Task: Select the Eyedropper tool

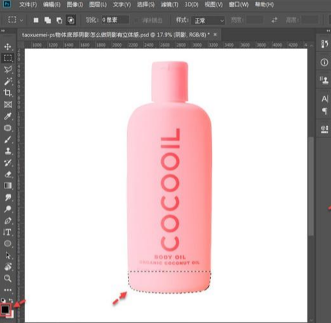Action: click(8, 116)
